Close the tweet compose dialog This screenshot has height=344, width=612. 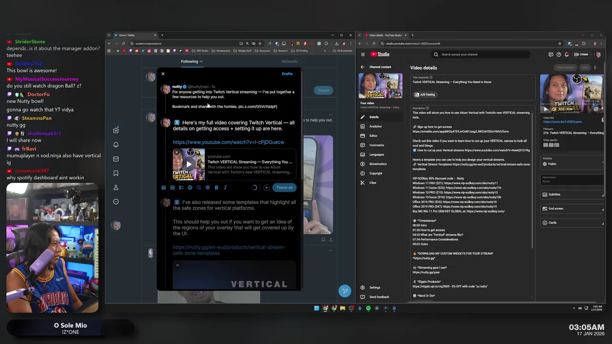(163, 74)
